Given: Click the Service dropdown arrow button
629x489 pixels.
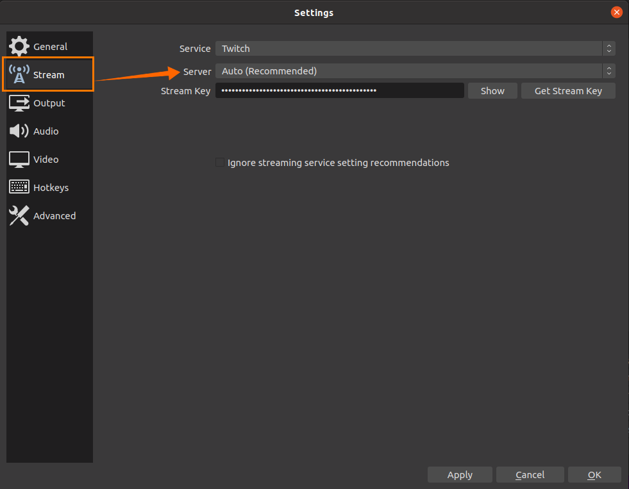Looking at the screenshot, I should (609, 49).
